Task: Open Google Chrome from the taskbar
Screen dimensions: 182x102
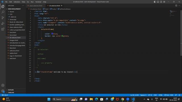Action: 123,99
